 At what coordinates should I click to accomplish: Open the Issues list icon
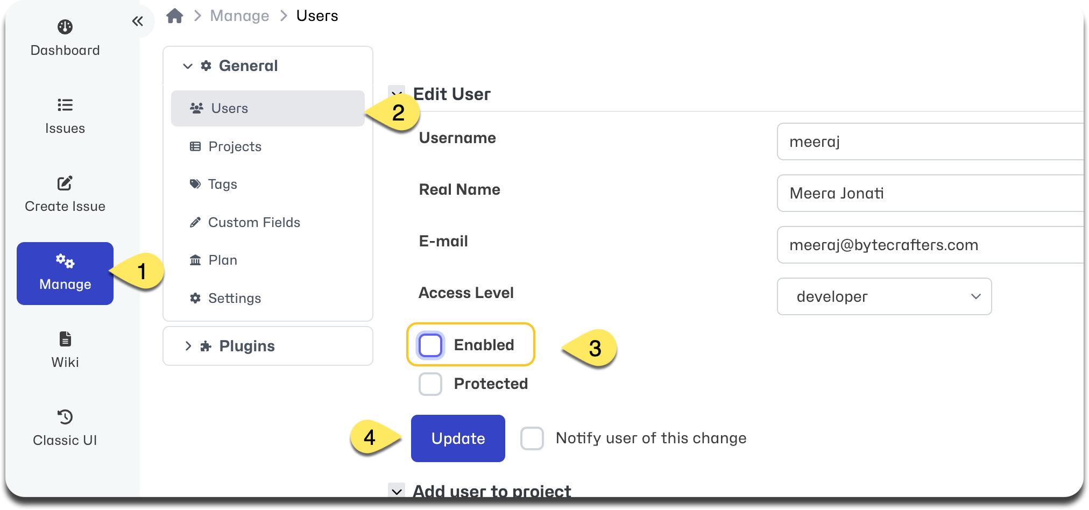click(x=65, y=105)
